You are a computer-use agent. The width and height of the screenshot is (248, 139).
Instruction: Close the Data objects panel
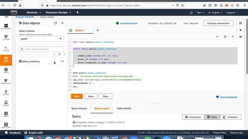pos(62,23)
